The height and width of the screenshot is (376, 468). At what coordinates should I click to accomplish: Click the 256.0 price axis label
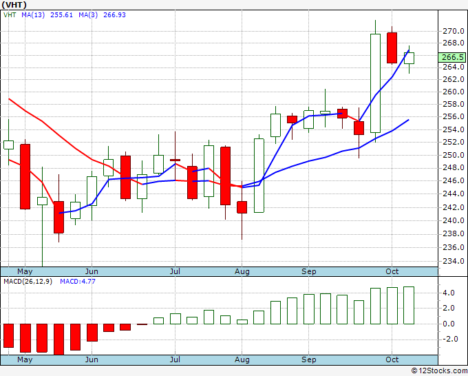pyautogui.click(x=454, y=117)
